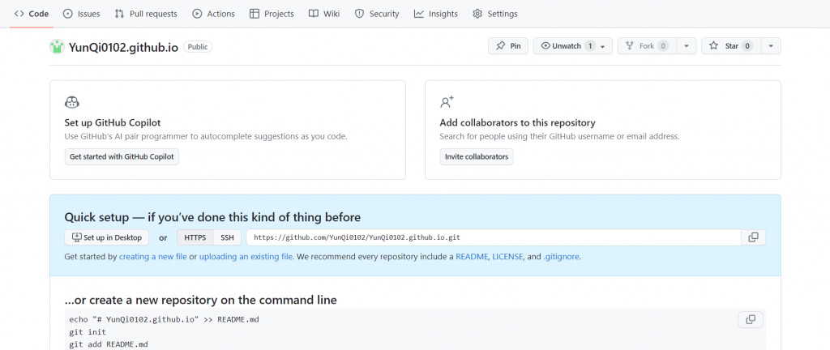
Task: Click the Quick setup heading text
Action: pyautogui.click(x=212, y=217)
